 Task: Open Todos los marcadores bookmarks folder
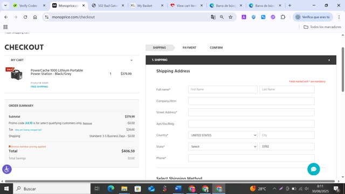coord(322,27)
